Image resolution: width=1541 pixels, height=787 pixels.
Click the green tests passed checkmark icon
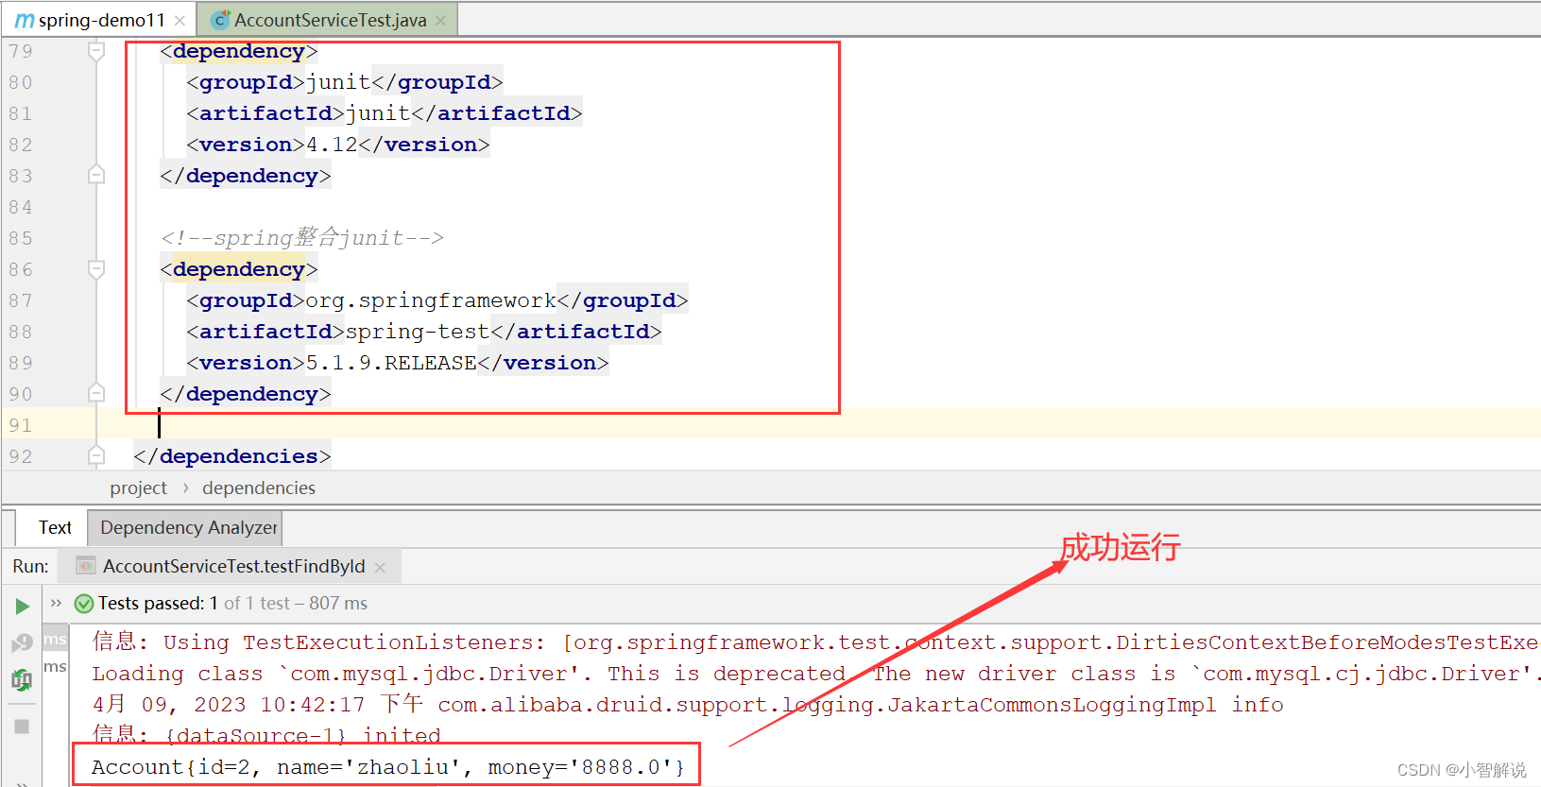click(x=84, y=603)
